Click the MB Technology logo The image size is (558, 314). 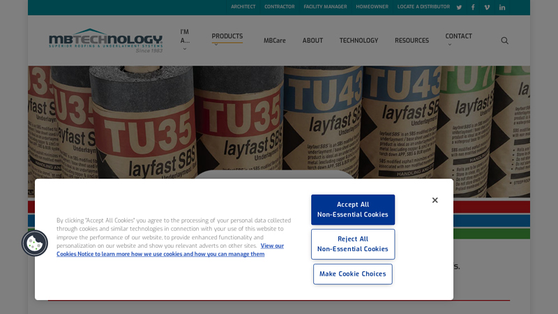pyautogui.click(x=105, y=40)
